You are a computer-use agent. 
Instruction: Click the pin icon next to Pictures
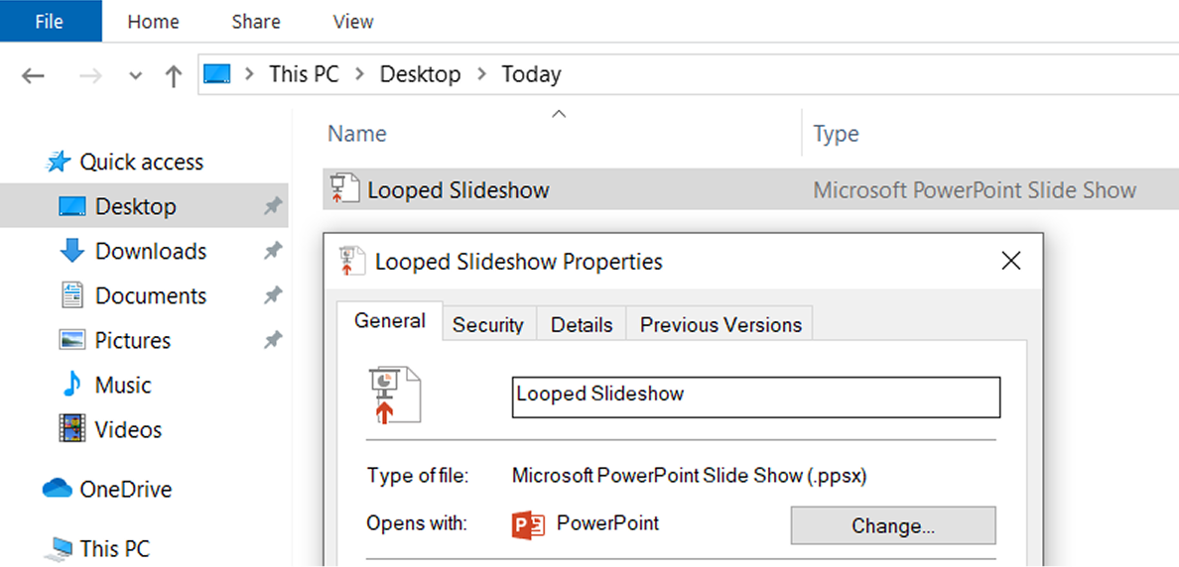[272, 341]
